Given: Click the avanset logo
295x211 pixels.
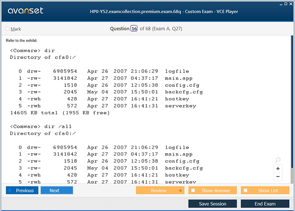Looking at the screenshot, I should tap(25, 11).
